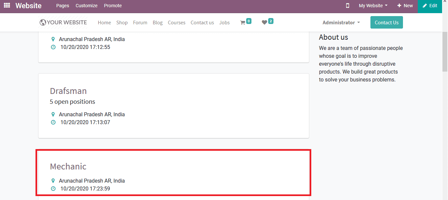This screenshot has width=448, height=200.
Task: Click the teal Contact Us button
Action: 387,22
